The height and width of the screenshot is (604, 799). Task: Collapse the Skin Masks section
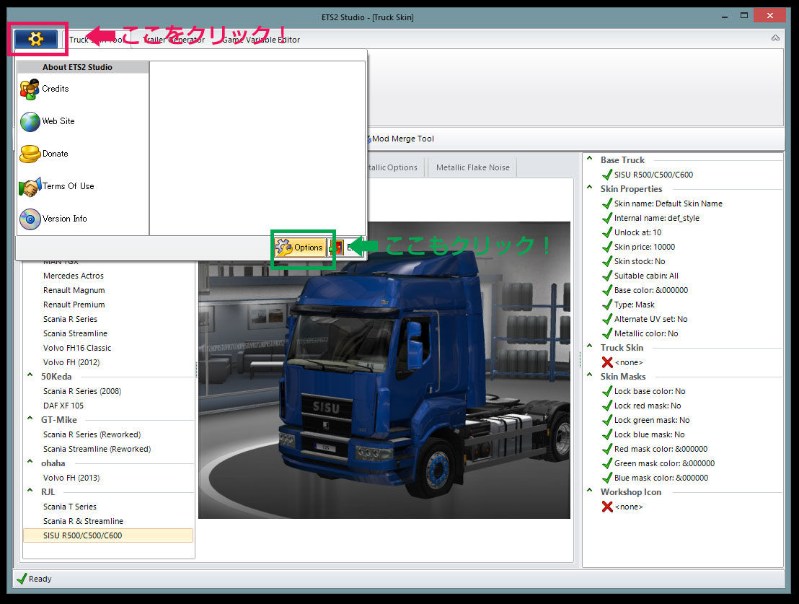click(590, 375)
